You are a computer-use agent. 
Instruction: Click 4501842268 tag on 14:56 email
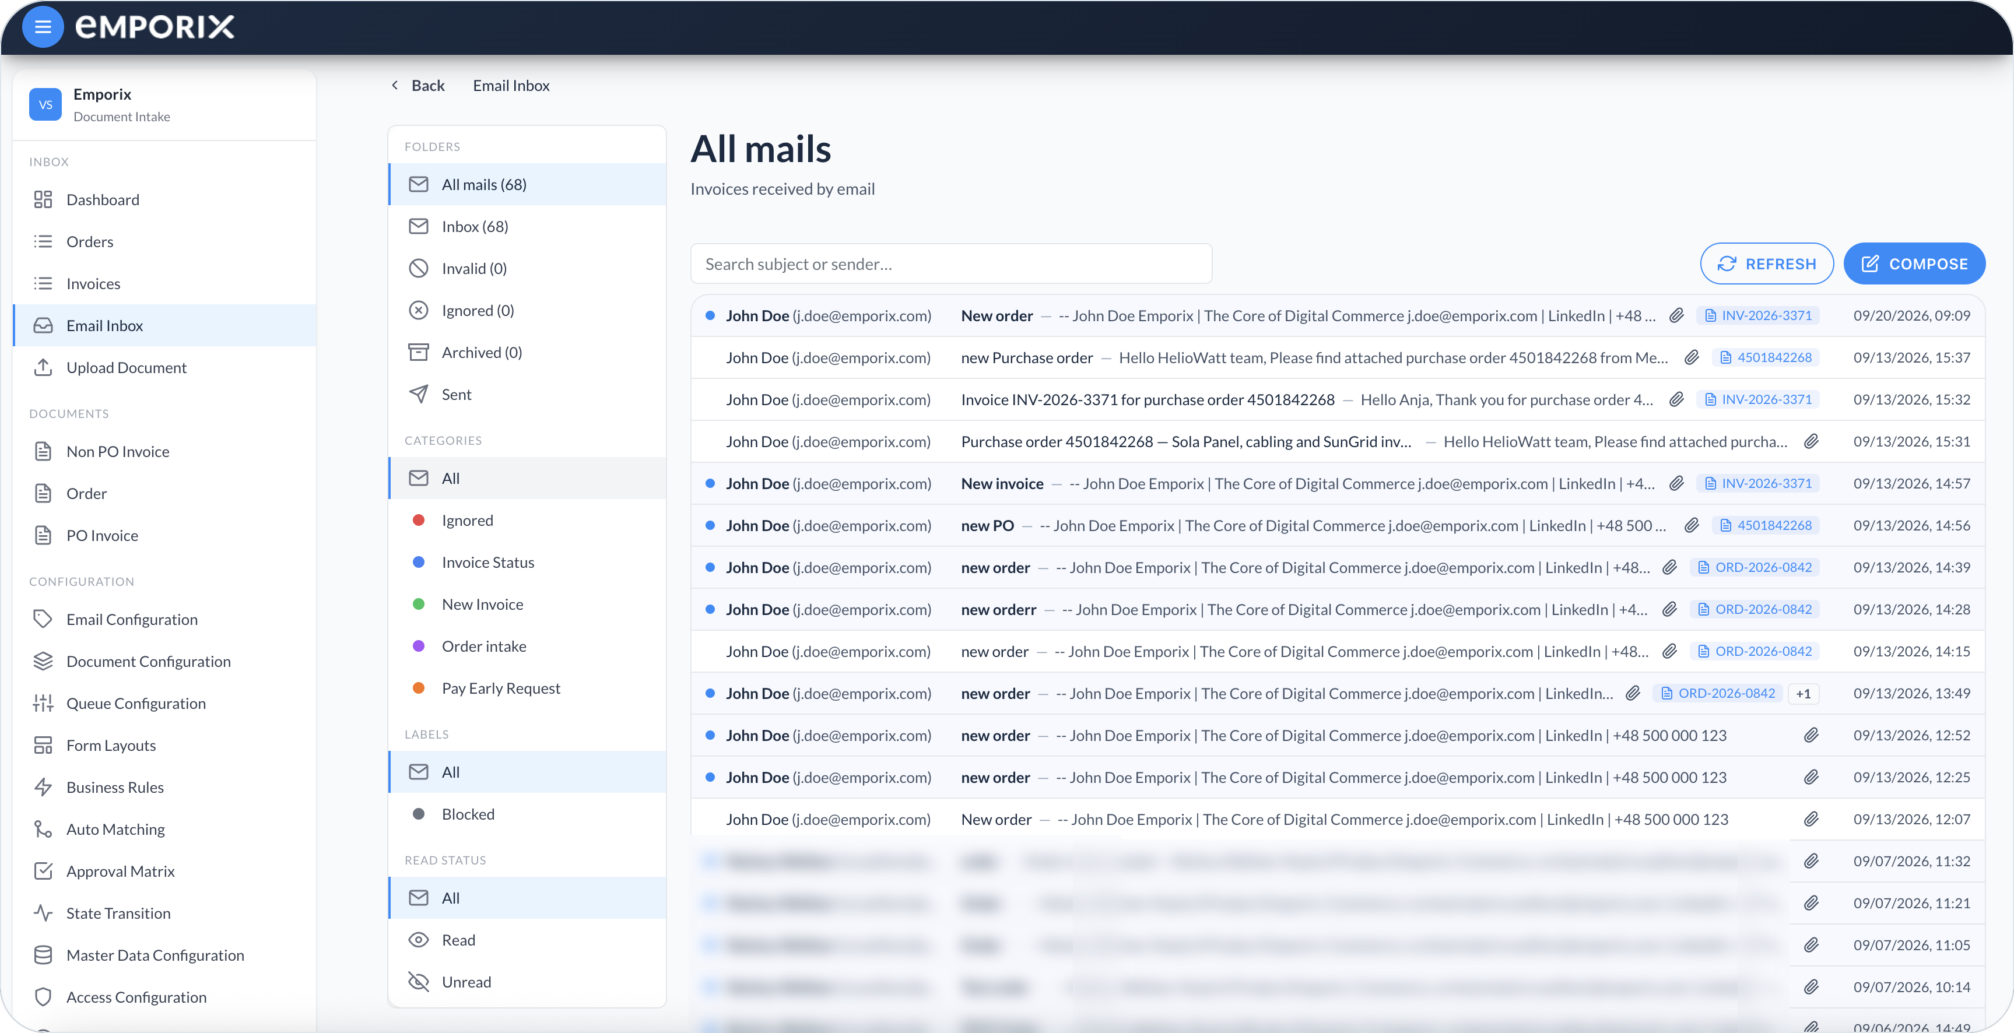point(1766,526)
